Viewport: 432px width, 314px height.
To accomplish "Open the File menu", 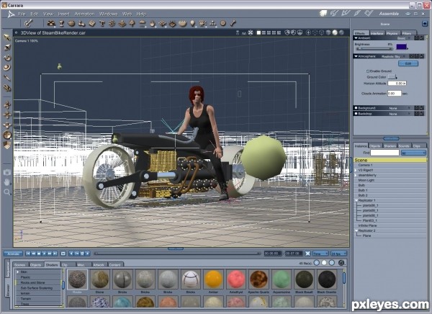I will (x=22, y=14).
